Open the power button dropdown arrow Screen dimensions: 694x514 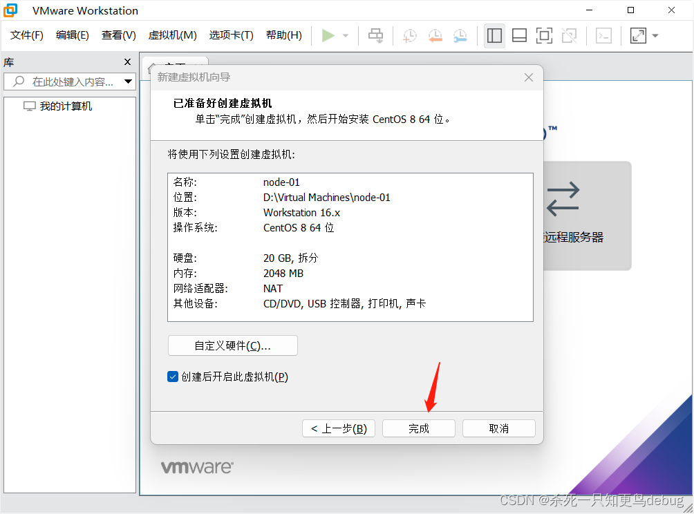pos(344,35)
